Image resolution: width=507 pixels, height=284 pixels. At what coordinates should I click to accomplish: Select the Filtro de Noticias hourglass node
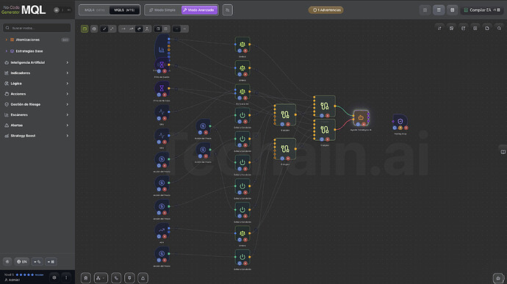(x=162, y=88)
